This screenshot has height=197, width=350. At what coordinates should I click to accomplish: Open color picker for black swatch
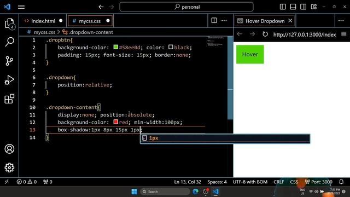(171, 47)
